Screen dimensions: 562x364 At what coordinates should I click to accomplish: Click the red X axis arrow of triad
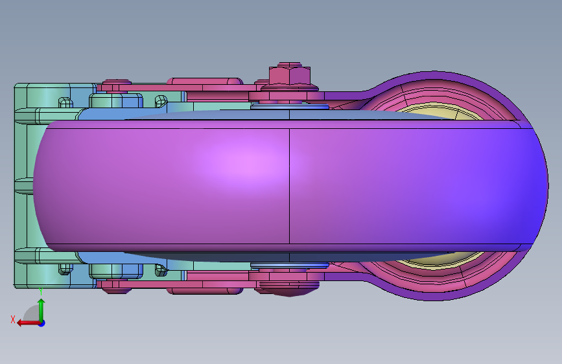[28, 323]
